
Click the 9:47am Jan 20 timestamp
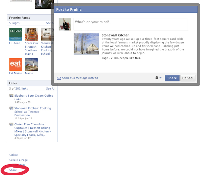22,102
